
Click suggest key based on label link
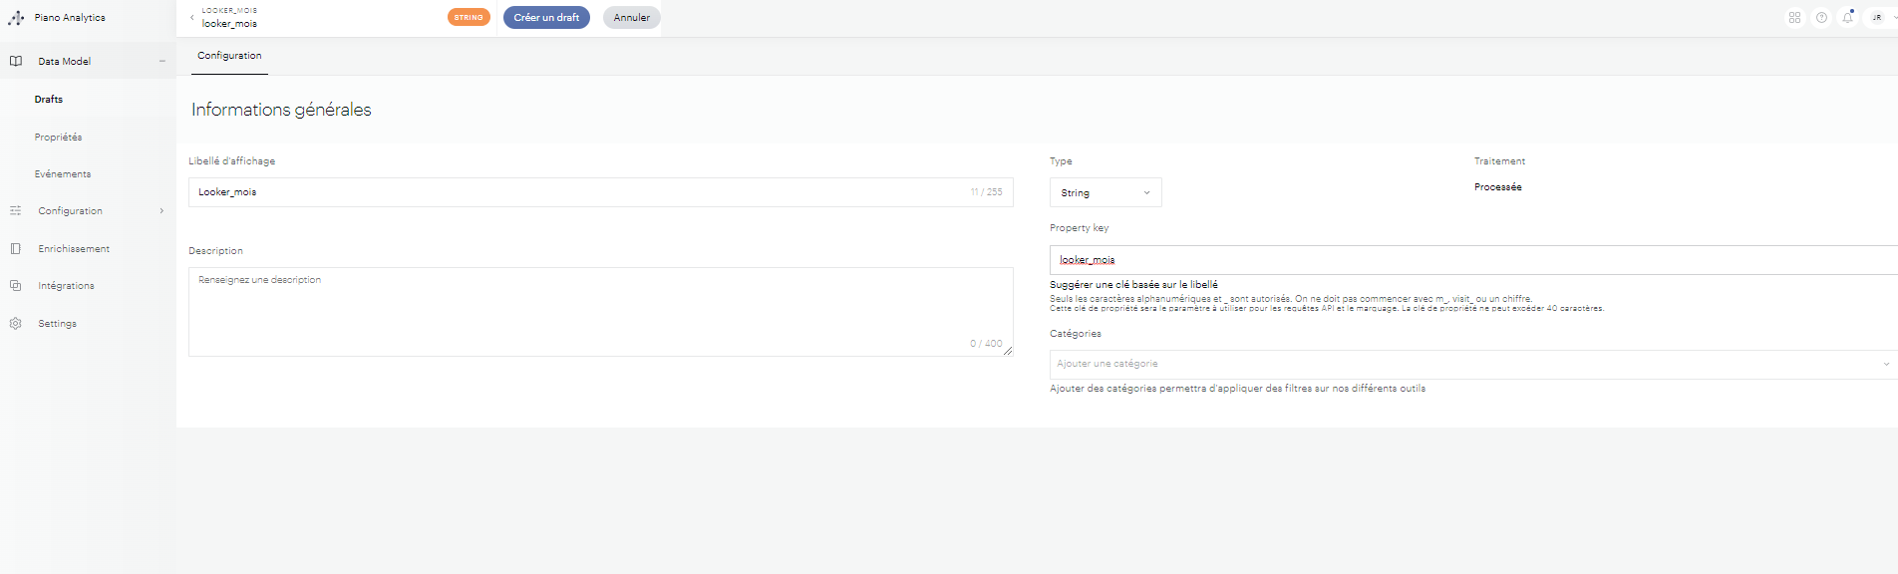pos(1133,285)
